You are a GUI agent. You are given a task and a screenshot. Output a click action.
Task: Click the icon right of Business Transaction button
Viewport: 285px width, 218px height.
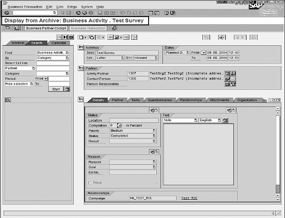pyautogui.click(x=114, y=28)
